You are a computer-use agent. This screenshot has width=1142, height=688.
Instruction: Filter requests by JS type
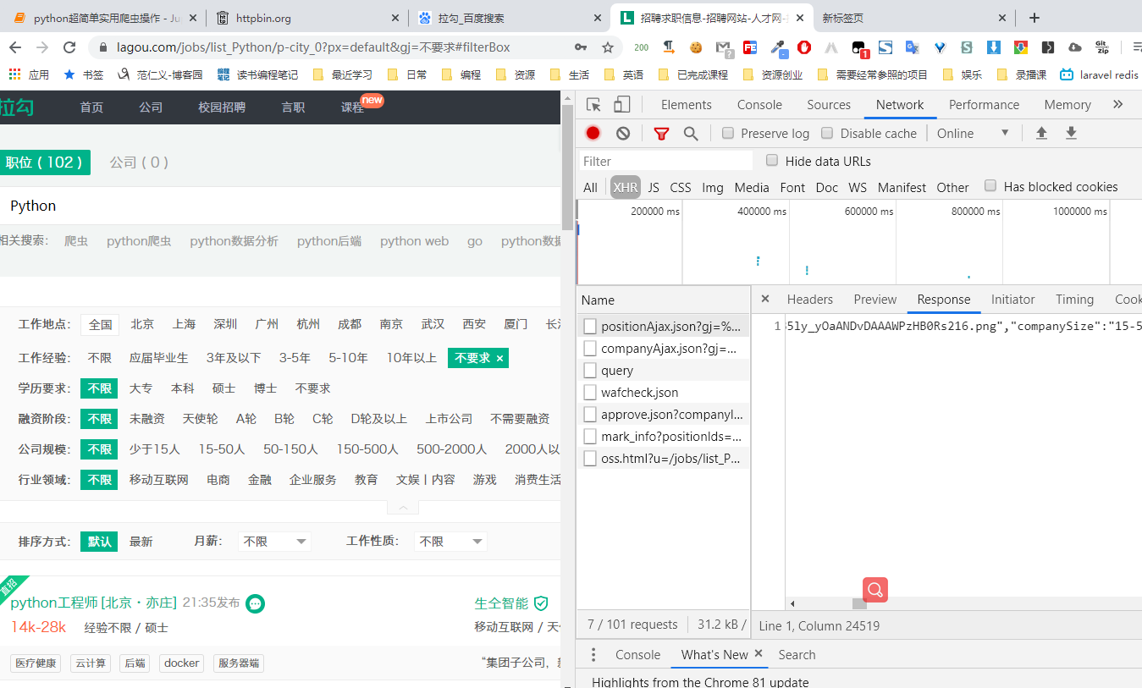point(654,187)
